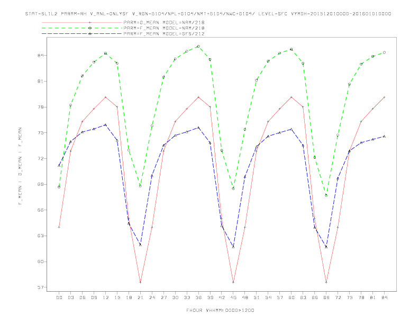This screenshot has width=419, height=324.
Task: Click x-axis forecast hour label 72
Action: pyautogui.click(x=338, y=298)
